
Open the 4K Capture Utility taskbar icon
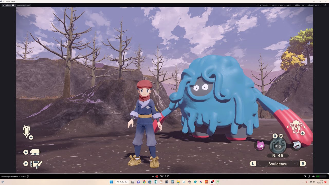[x=212, y=182]
